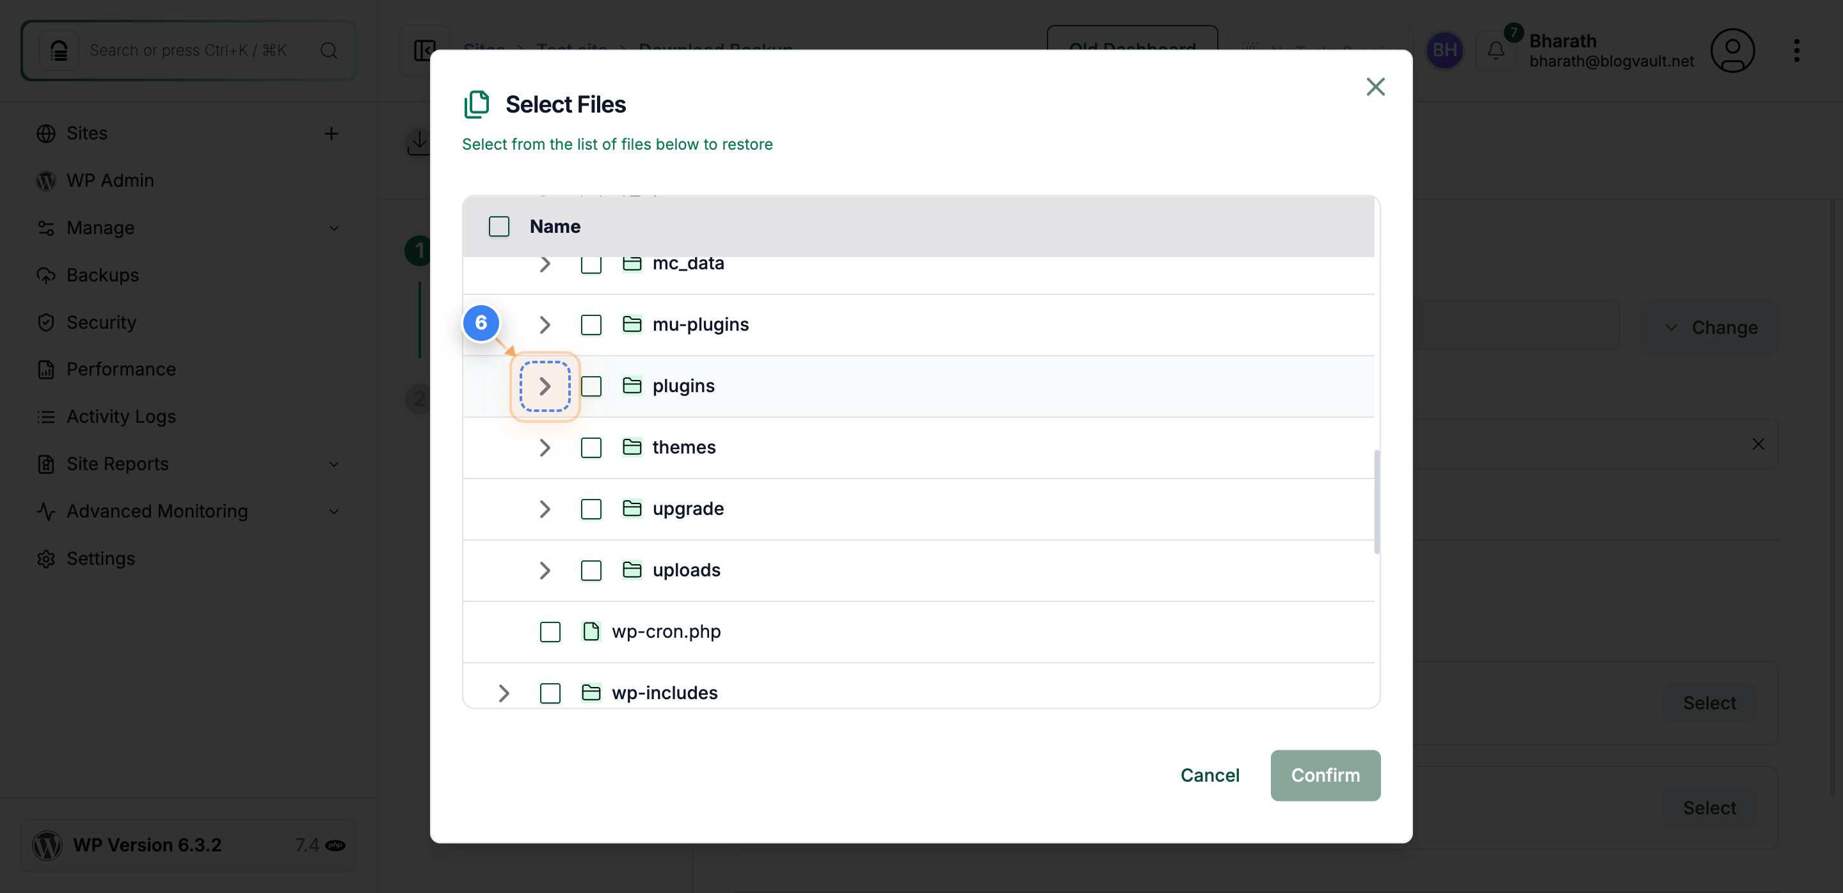
Task: Click the Confirm button
Action: pyautogui.click(x=1325, y=775)
